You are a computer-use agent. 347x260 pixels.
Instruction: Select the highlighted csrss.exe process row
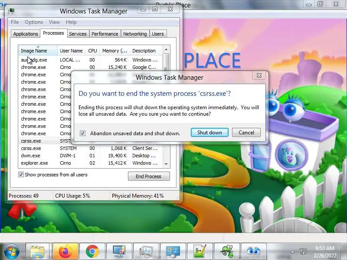45,141
